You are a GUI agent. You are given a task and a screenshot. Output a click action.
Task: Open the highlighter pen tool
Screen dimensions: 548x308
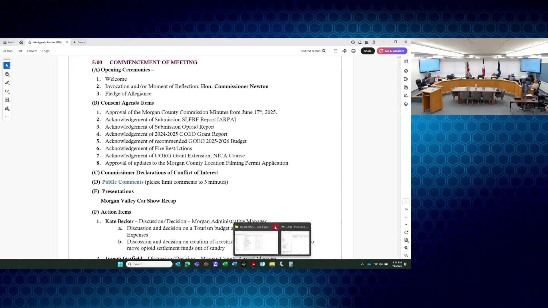coord(7,83)
